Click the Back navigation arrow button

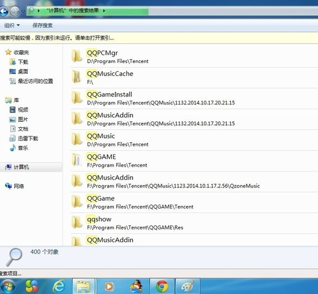[x=4, y=11]
